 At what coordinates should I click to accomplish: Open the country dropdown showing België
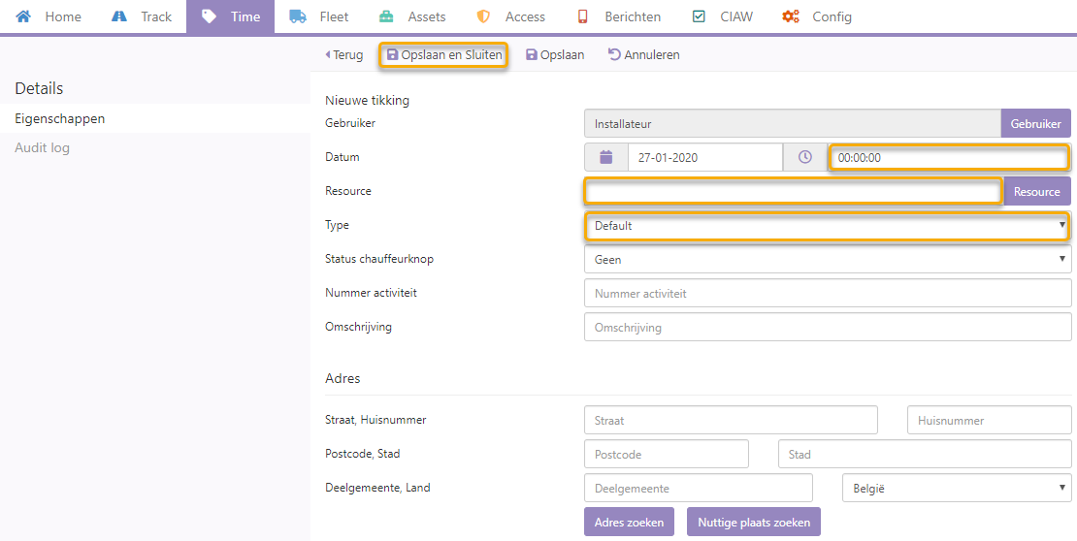(956, 489)
